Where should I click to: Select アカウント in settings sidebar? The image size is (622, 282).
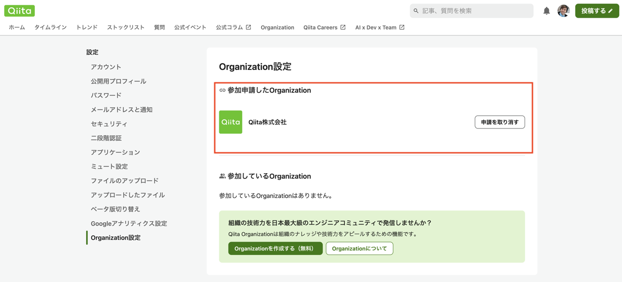[x=106, y=67]
